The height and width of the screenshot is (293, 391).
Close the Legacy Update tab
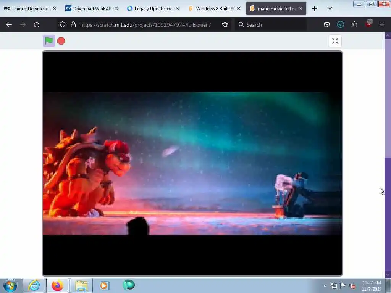point(177,8)
